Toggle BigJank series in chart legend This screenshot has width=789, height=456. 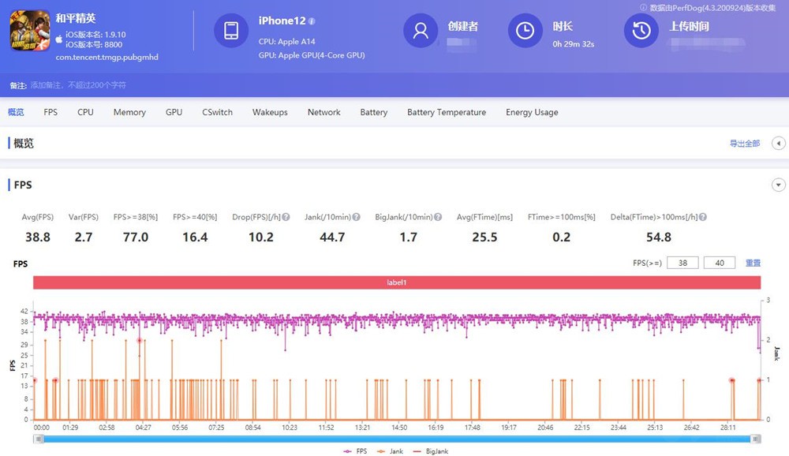pos(430,451)
